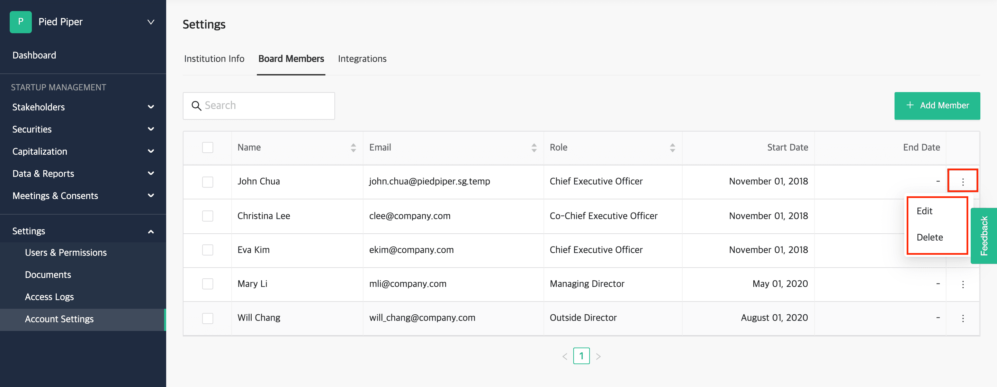Go to previous page arrow
Viewport: 997px width, 387px height.
click(x=565, y=356)
